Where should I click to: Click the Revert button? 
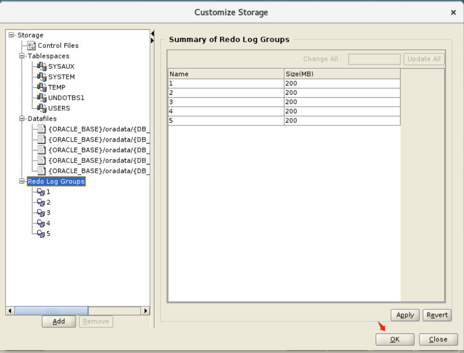[x=437, y=315]
